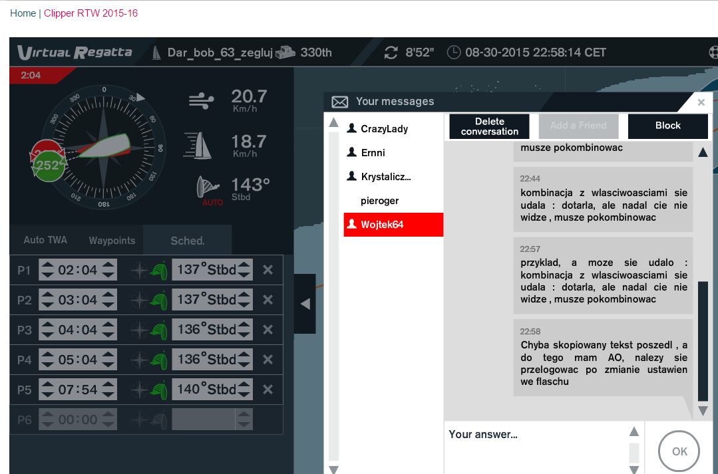
Task: Click the answer box scroll up arrow
Action: pyautogui.click(x=634, y=431)
